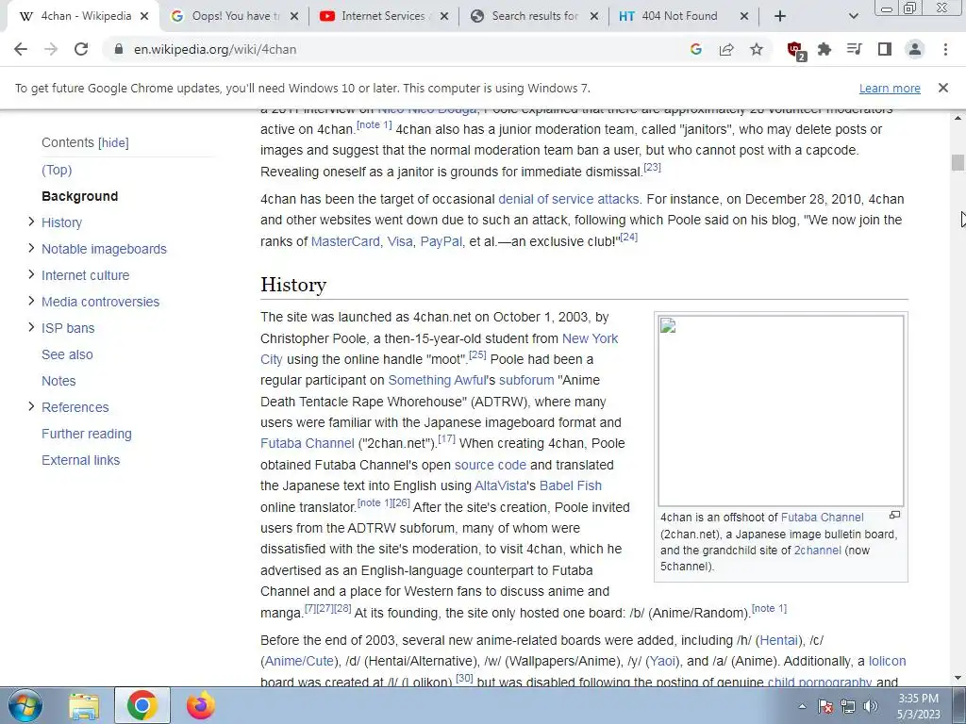Viewport: 966px width, 724px height.
Task: Open 2channel link in caption
Action: tap(818, 551)
